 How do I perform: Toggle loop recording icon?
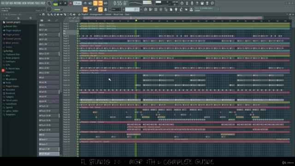click(x=106, y=3)
